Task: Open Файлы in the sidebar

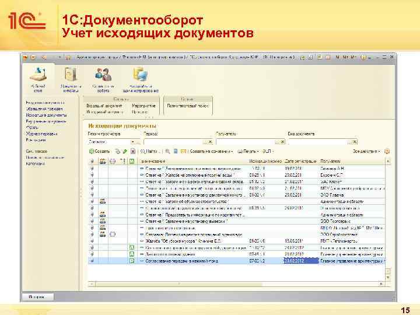Action: pos(32,128)
